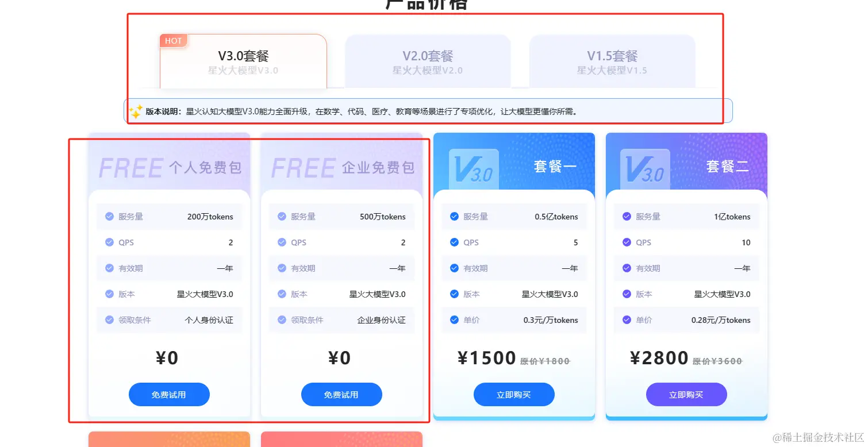Click the V3.0 logo on 套餐一 card
868x447 pixels.
474,169
